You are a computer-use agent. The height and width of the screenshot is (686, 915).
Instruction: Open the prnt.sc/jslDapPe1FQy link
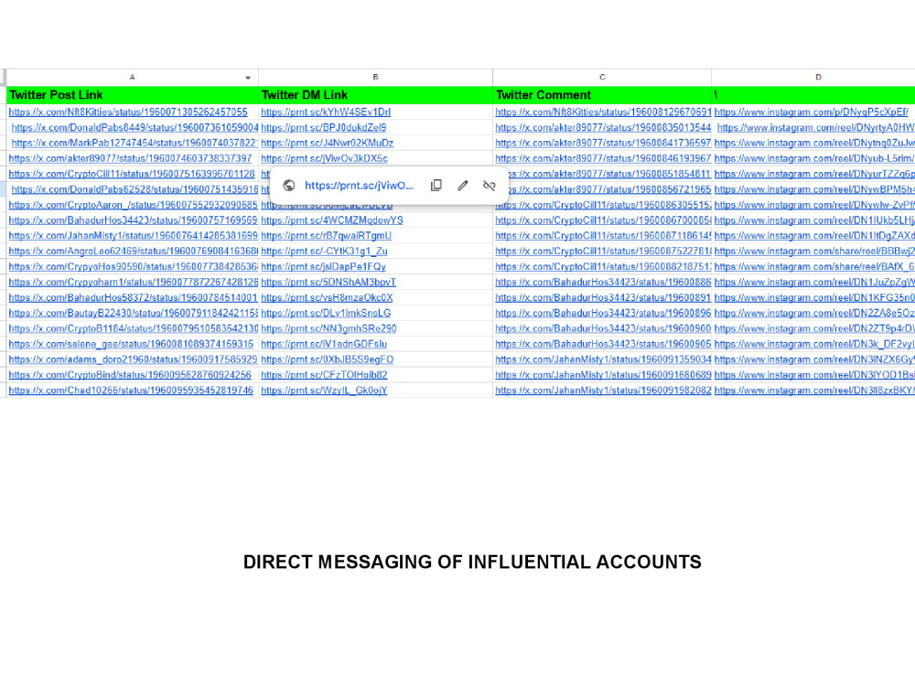(323, 266)
